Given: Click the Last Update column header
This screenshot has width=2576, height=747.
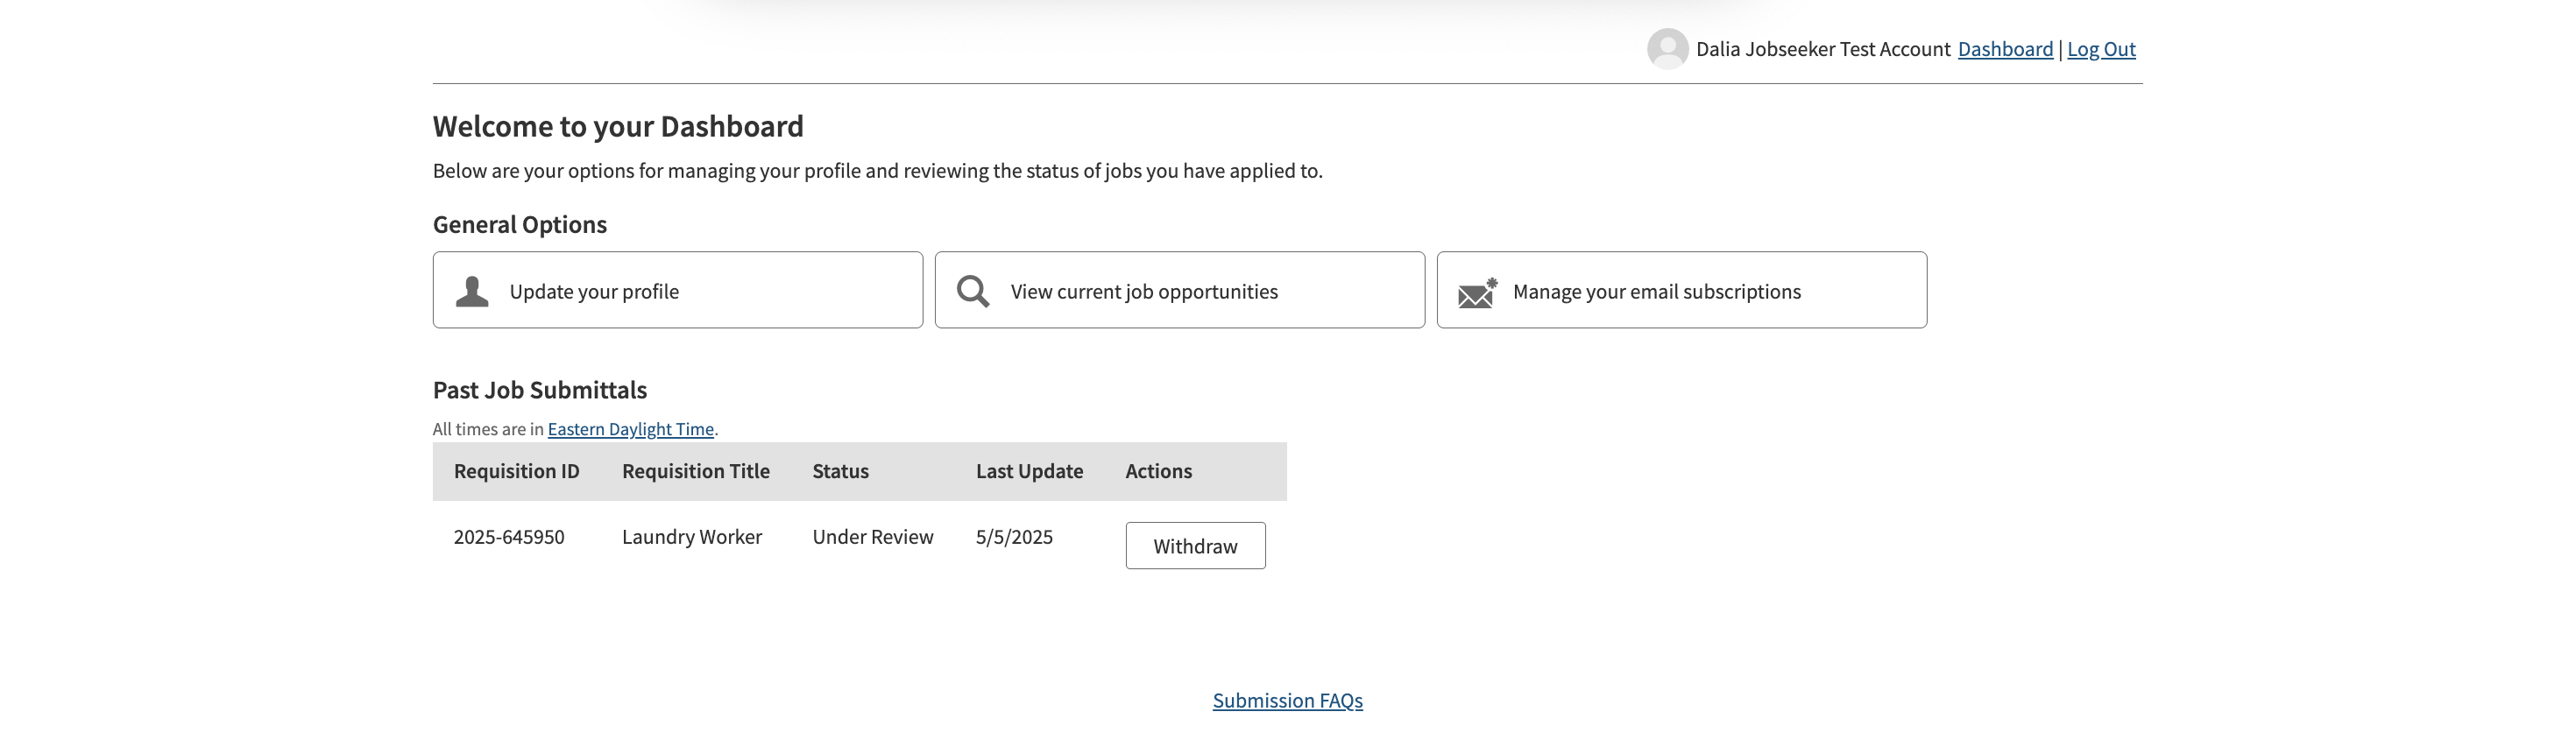Looking at the screenshot, I should tap(1029, 471).
